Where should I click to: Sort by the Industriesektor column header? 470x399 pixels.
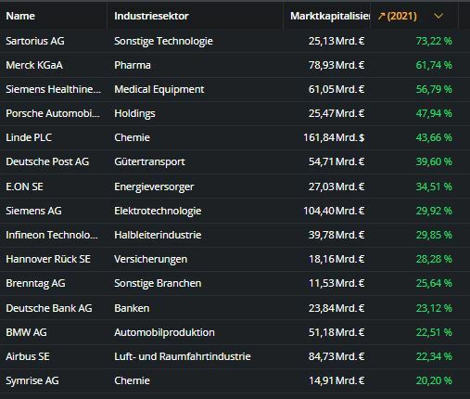pos(151,16)
